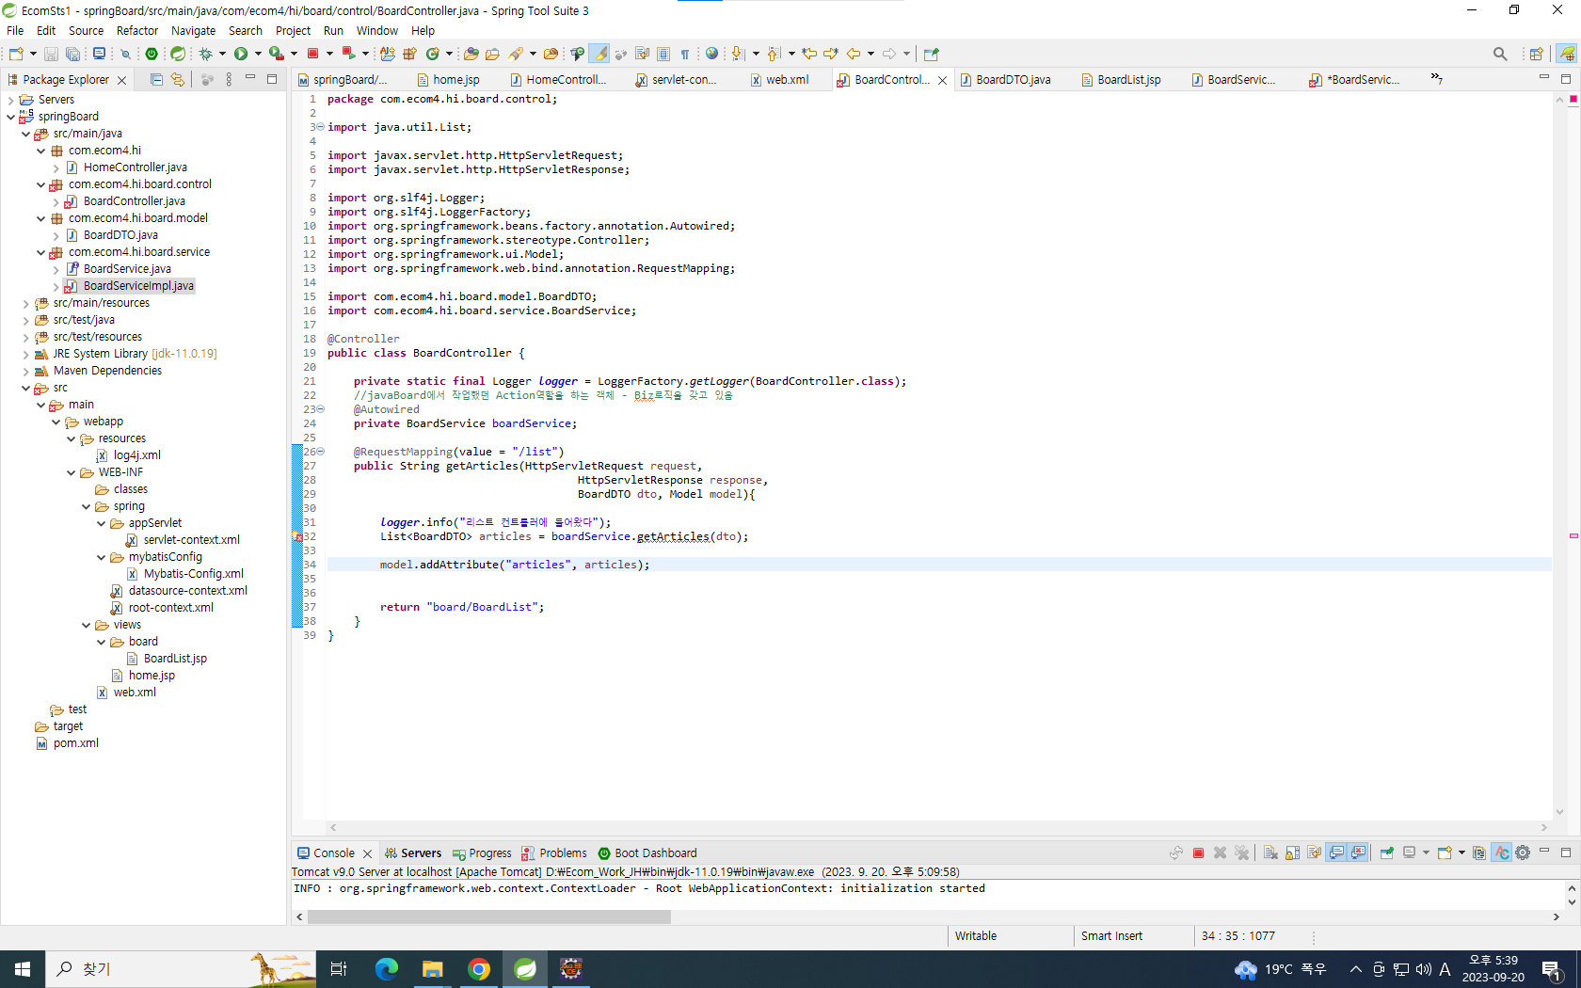Click the Show Whitespace Characters pilcrow icon
This screenshot has width=1581, height=988.
point(685,54)
